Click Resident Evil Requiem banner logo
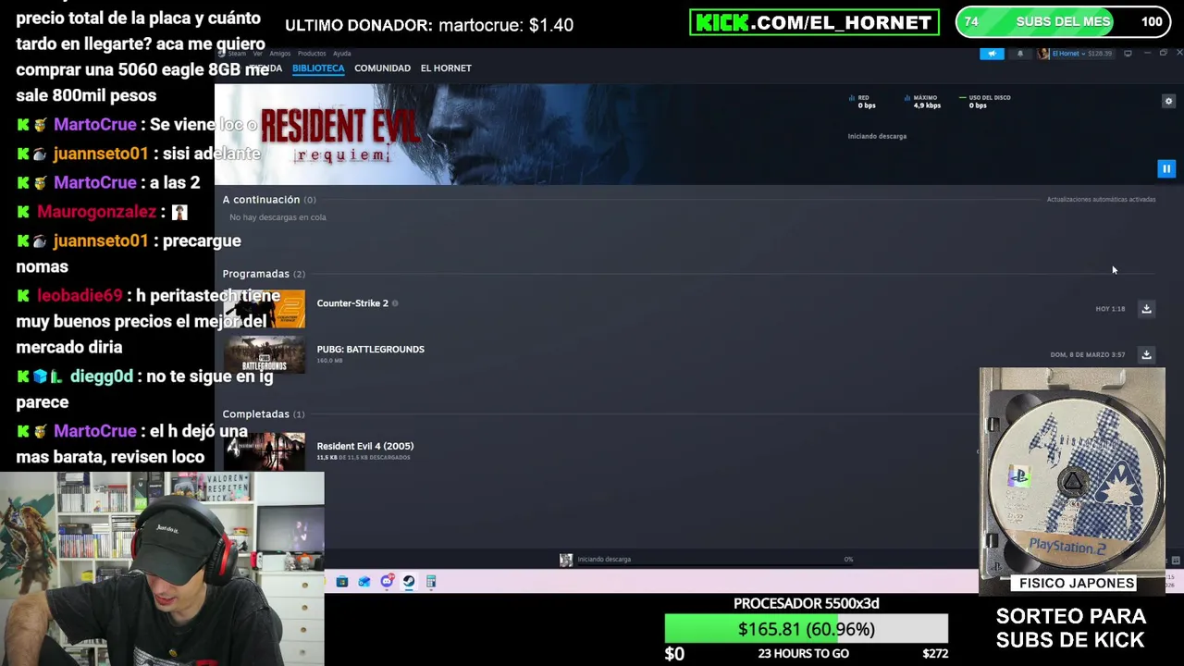This screenshot has width=1184, height=666. [339, 135]
